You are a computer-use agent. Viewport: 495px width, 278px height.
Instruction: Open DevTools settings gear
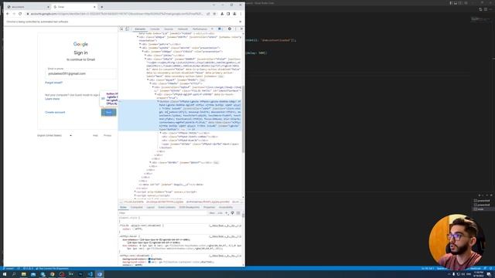click(x=230, y=29)
